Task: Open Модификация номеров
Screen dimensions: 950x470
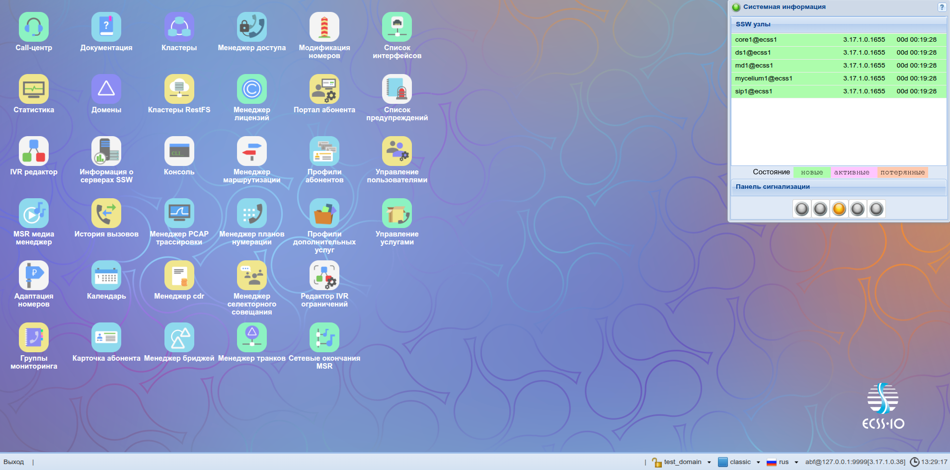Action: (324, 27)
